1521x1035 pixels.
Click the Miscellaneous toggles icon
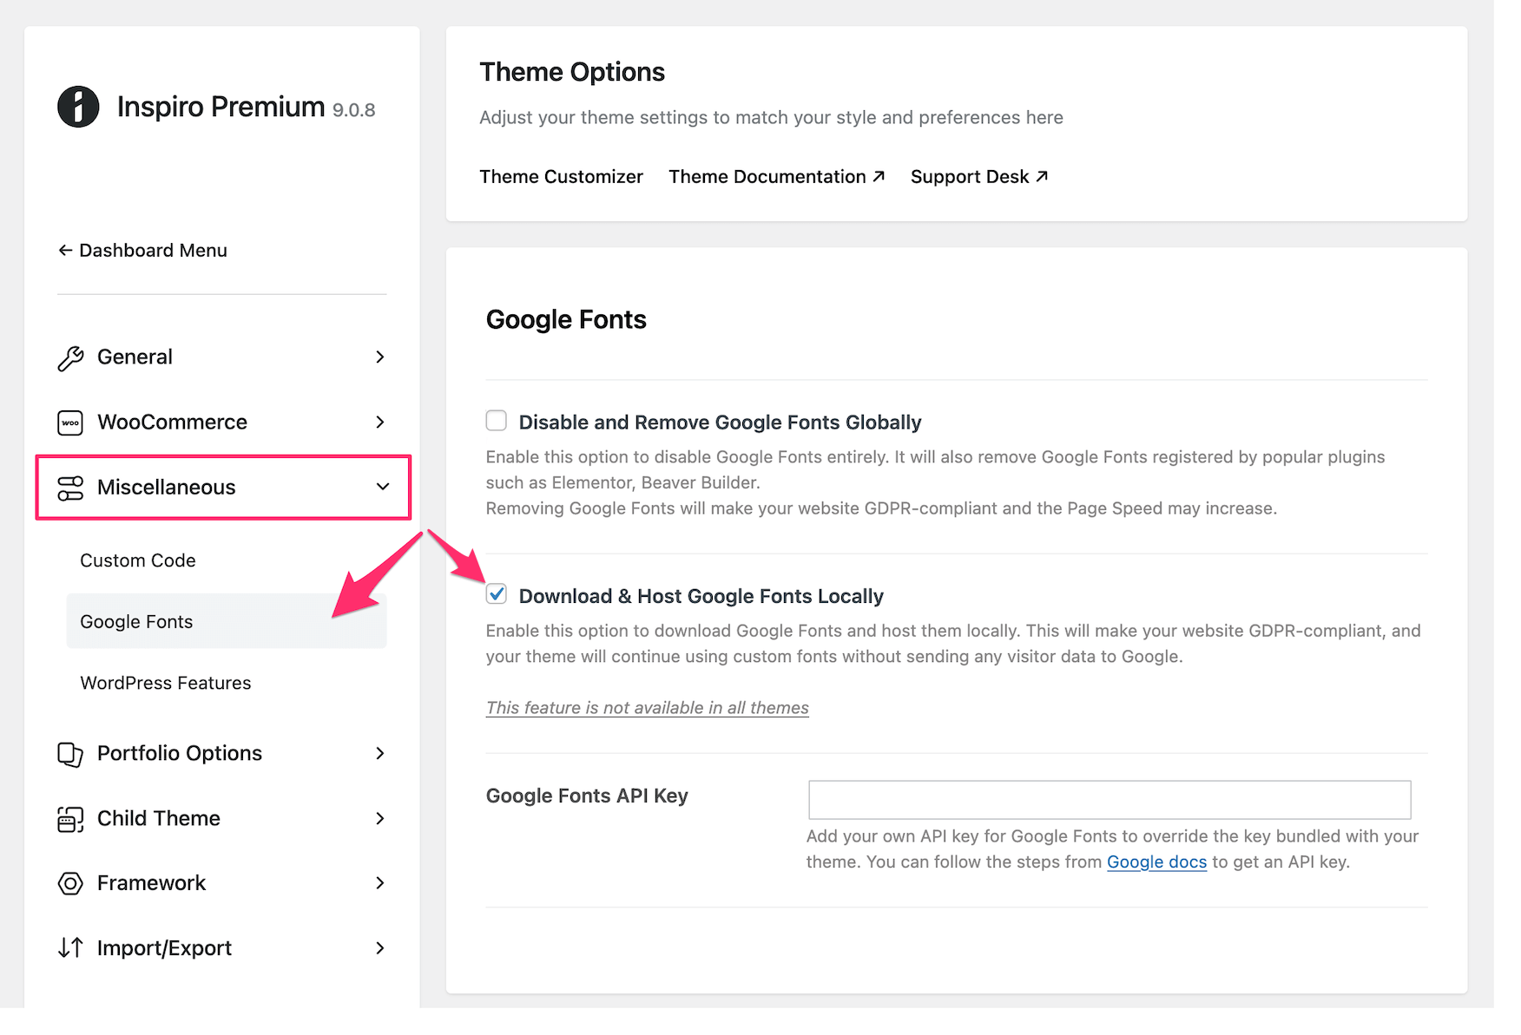coord(70,488)
